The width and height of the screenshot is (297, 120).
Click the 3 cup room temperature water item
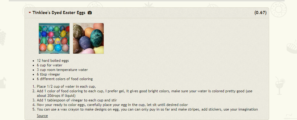(x=62, y=70)
